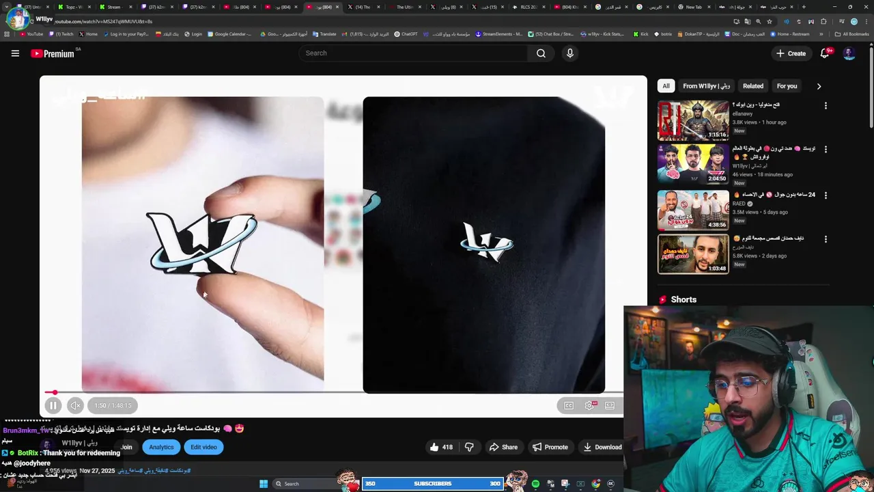
Task: Open the Home - Restream bookmark
Action: pos(789,34)
